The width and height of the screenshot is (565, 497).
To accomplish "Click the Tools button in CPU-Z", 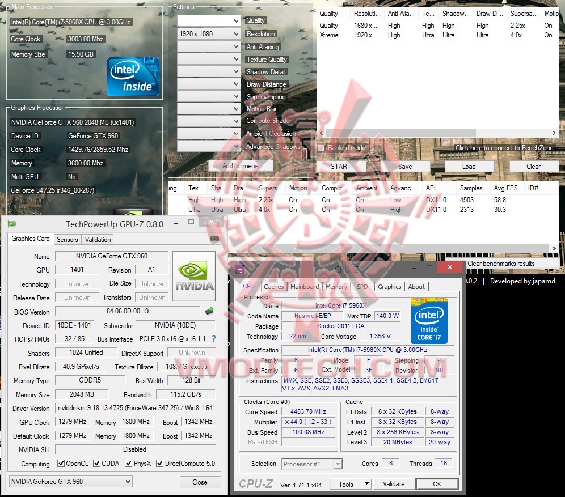I will coord(346,484).
